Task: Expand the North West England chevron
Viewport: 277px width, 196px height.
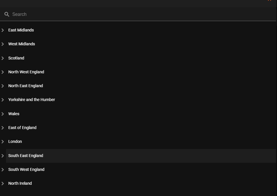Action: 3,72
